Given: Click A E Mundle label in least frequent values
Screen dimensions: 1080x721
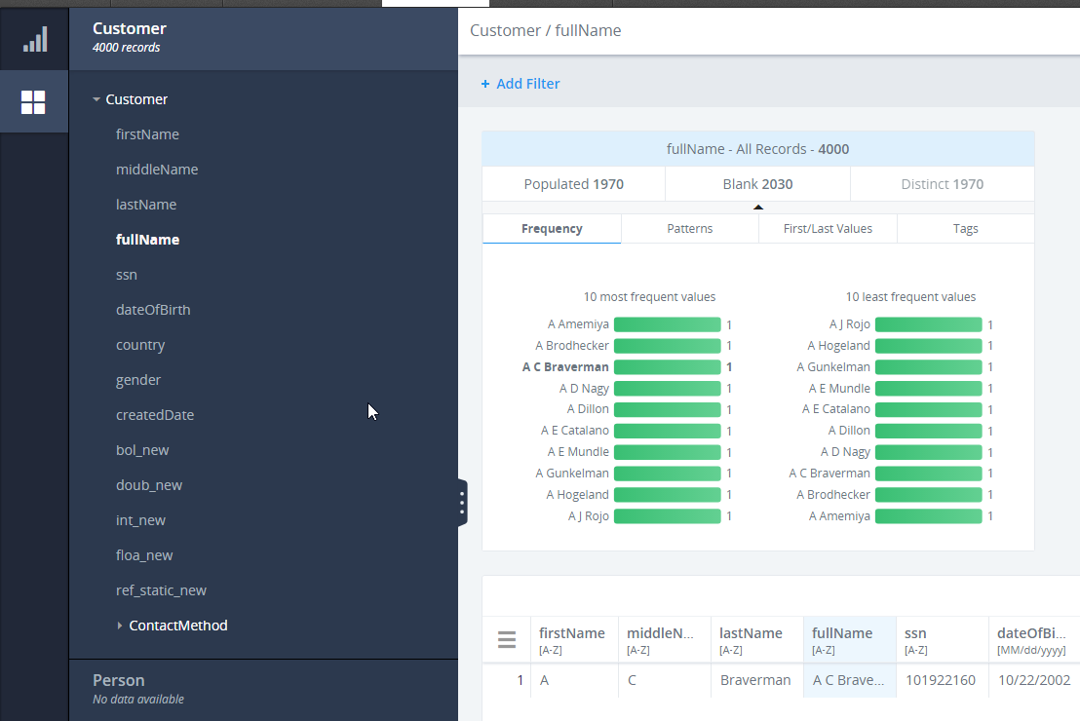Looking at the screenshot, I should click(839, 389).
